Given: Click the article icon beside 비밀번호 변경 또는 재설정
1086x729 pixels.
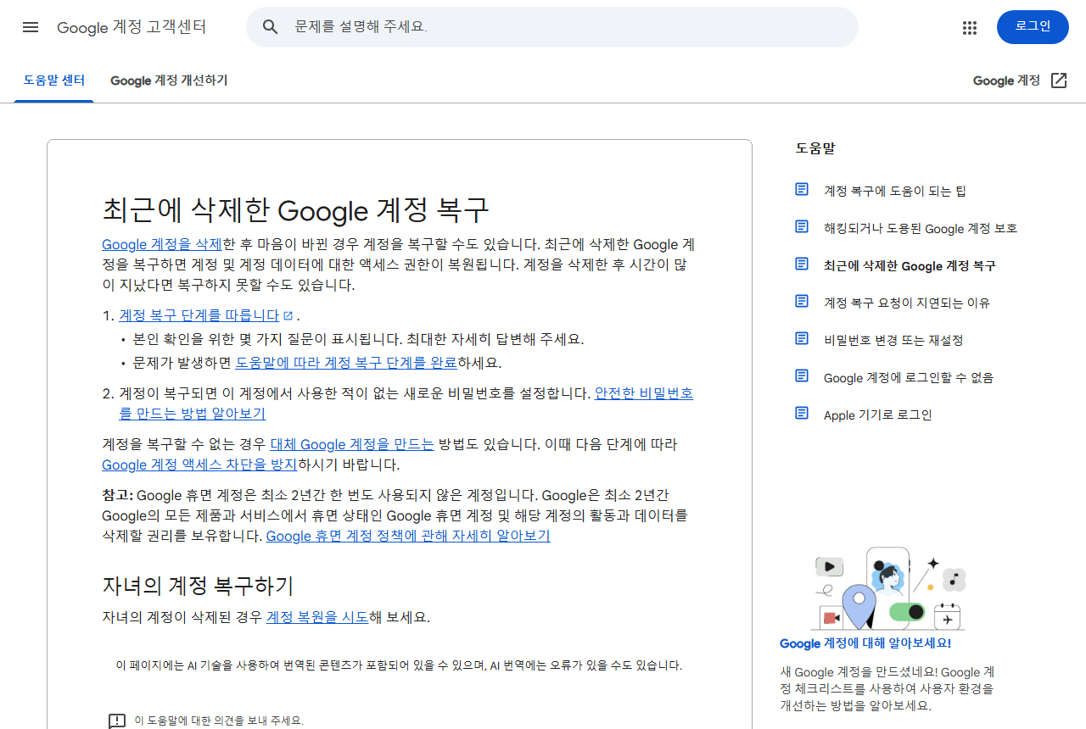Looking at the screenshot, I should point(802,338).
